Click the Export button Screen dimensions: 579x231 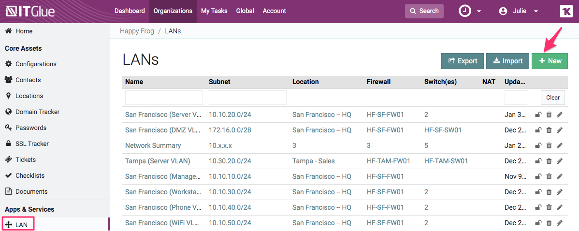pos(463,61)
